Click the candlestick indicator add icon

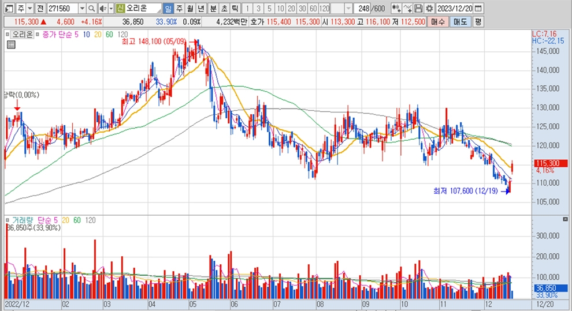(396, 9)
